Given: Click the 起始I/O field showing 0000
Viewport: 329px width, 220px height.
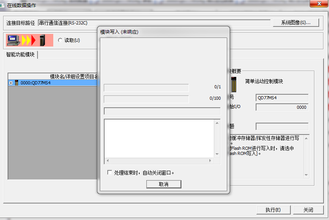Looking at the screenshot, I should coord(282,107).
